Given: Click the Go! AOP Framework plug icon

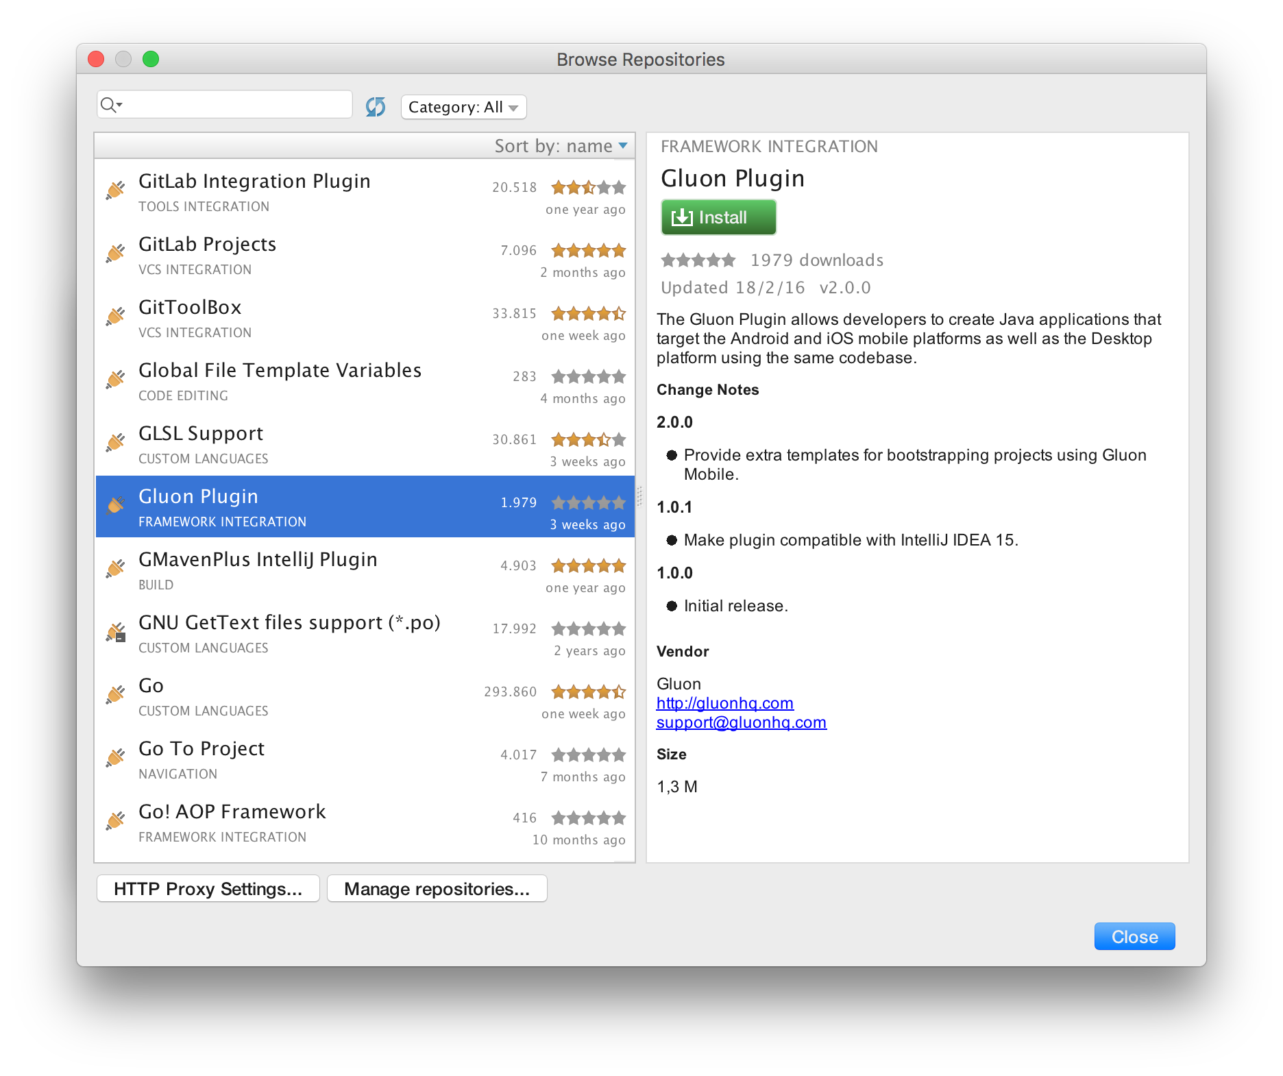Looking at the screenshot, I should coord(116,820).
